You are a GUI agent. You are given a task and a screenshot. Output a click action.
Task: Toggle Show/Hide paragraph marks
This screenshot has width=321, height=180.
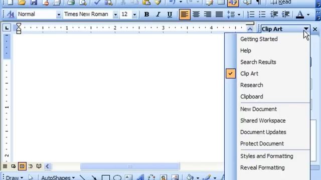(x=259, y=2)
